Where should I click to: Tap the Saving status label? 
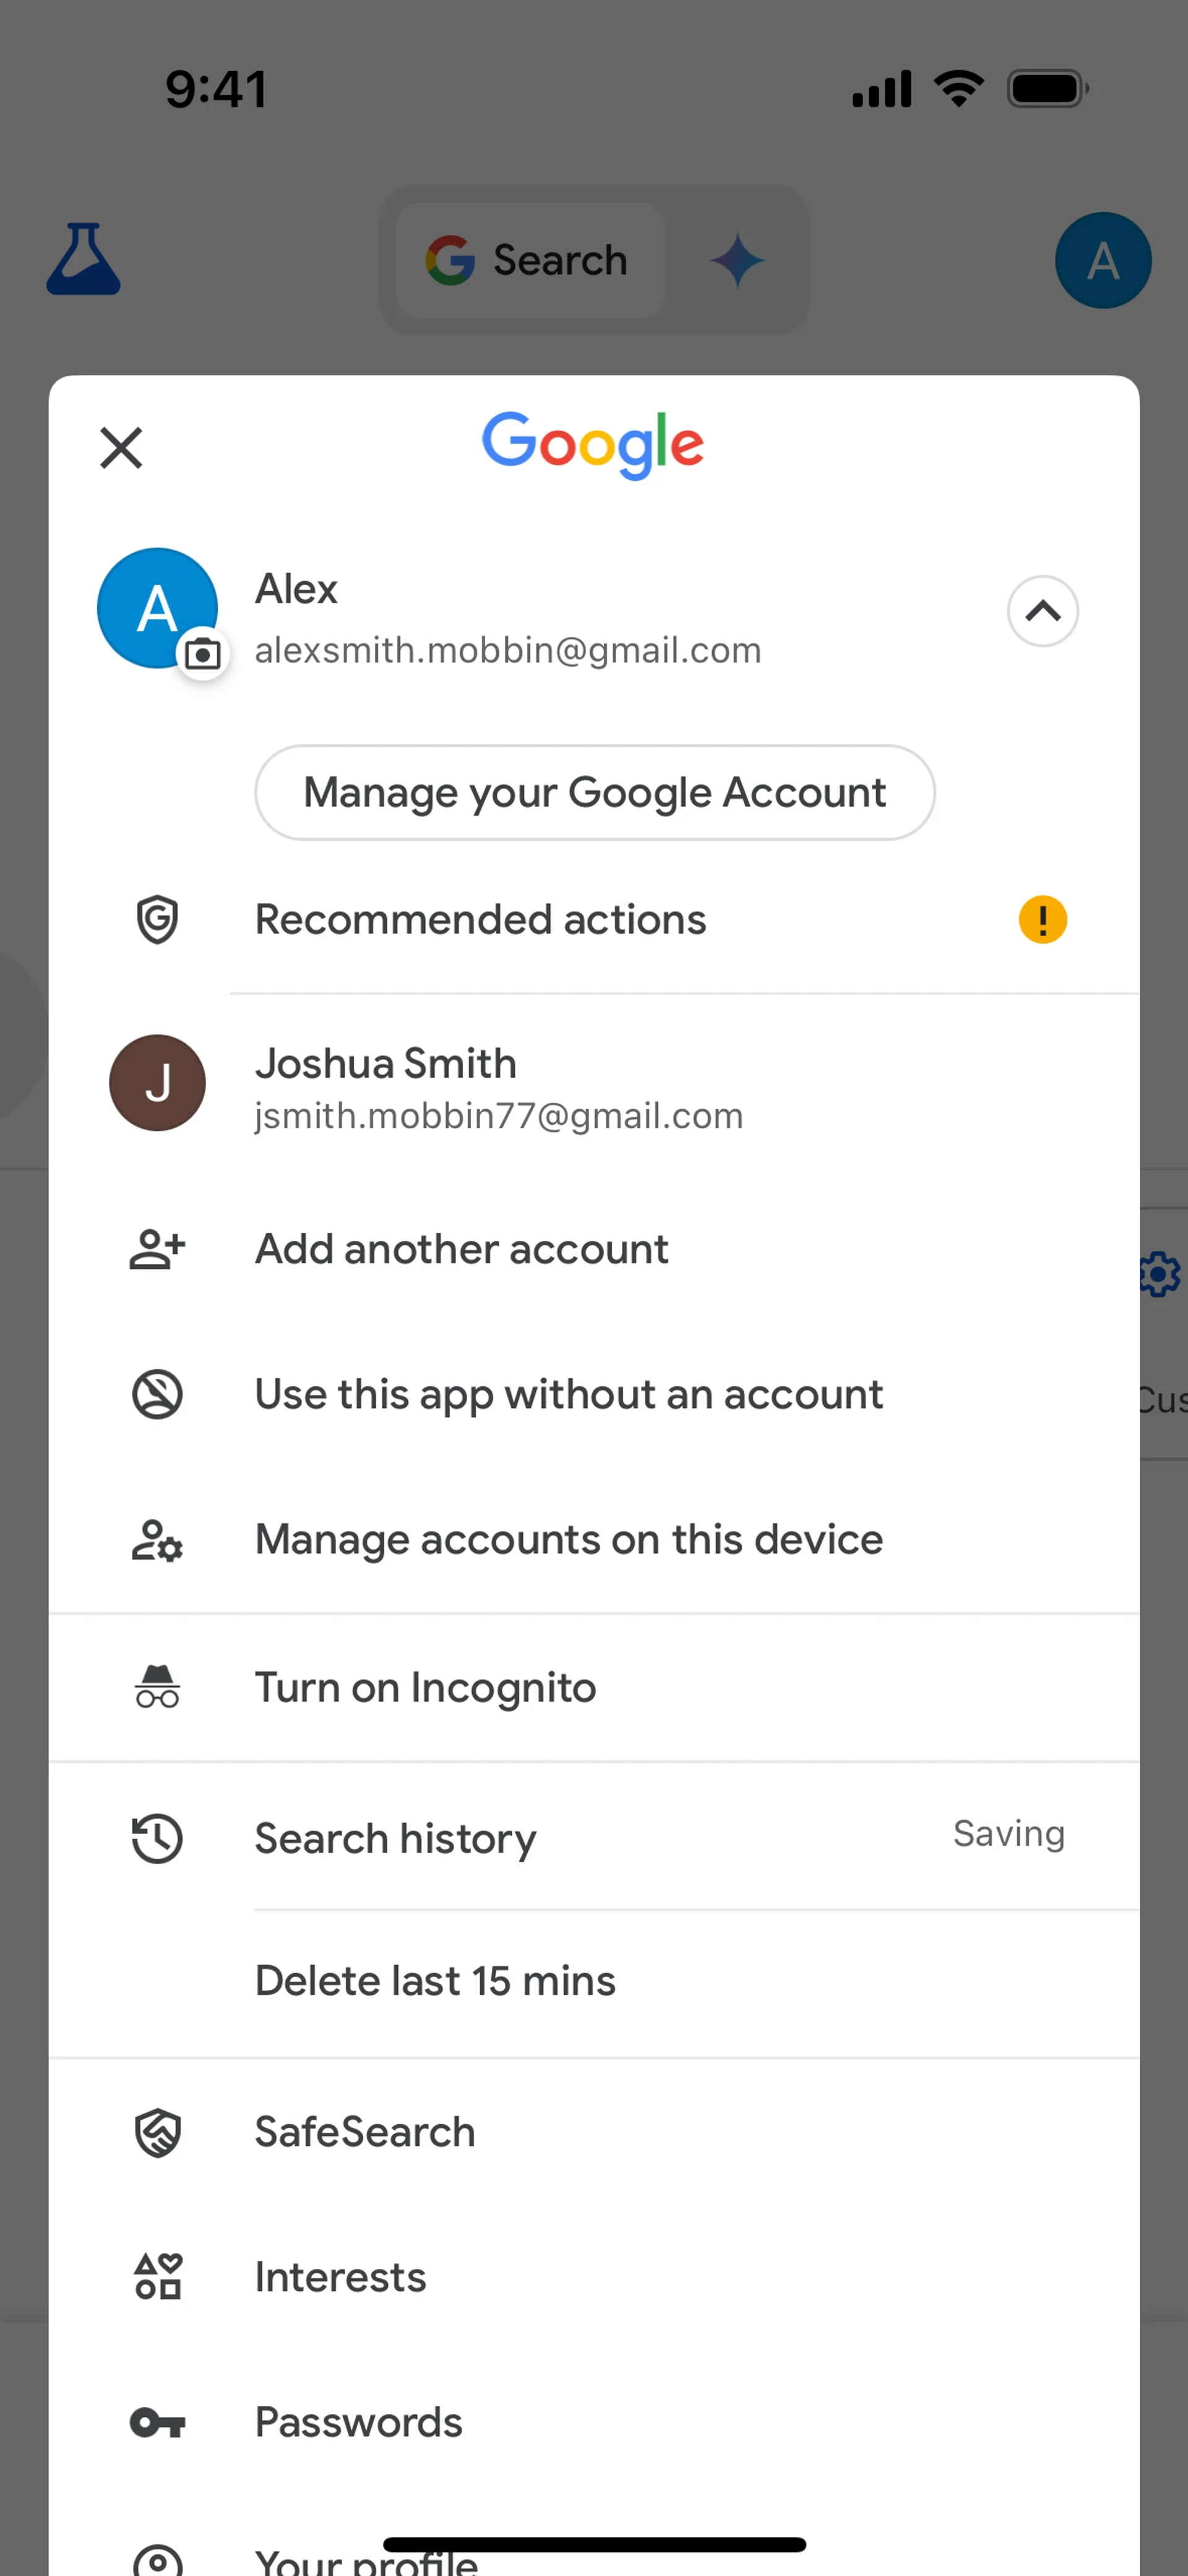pos(1008,1834)
